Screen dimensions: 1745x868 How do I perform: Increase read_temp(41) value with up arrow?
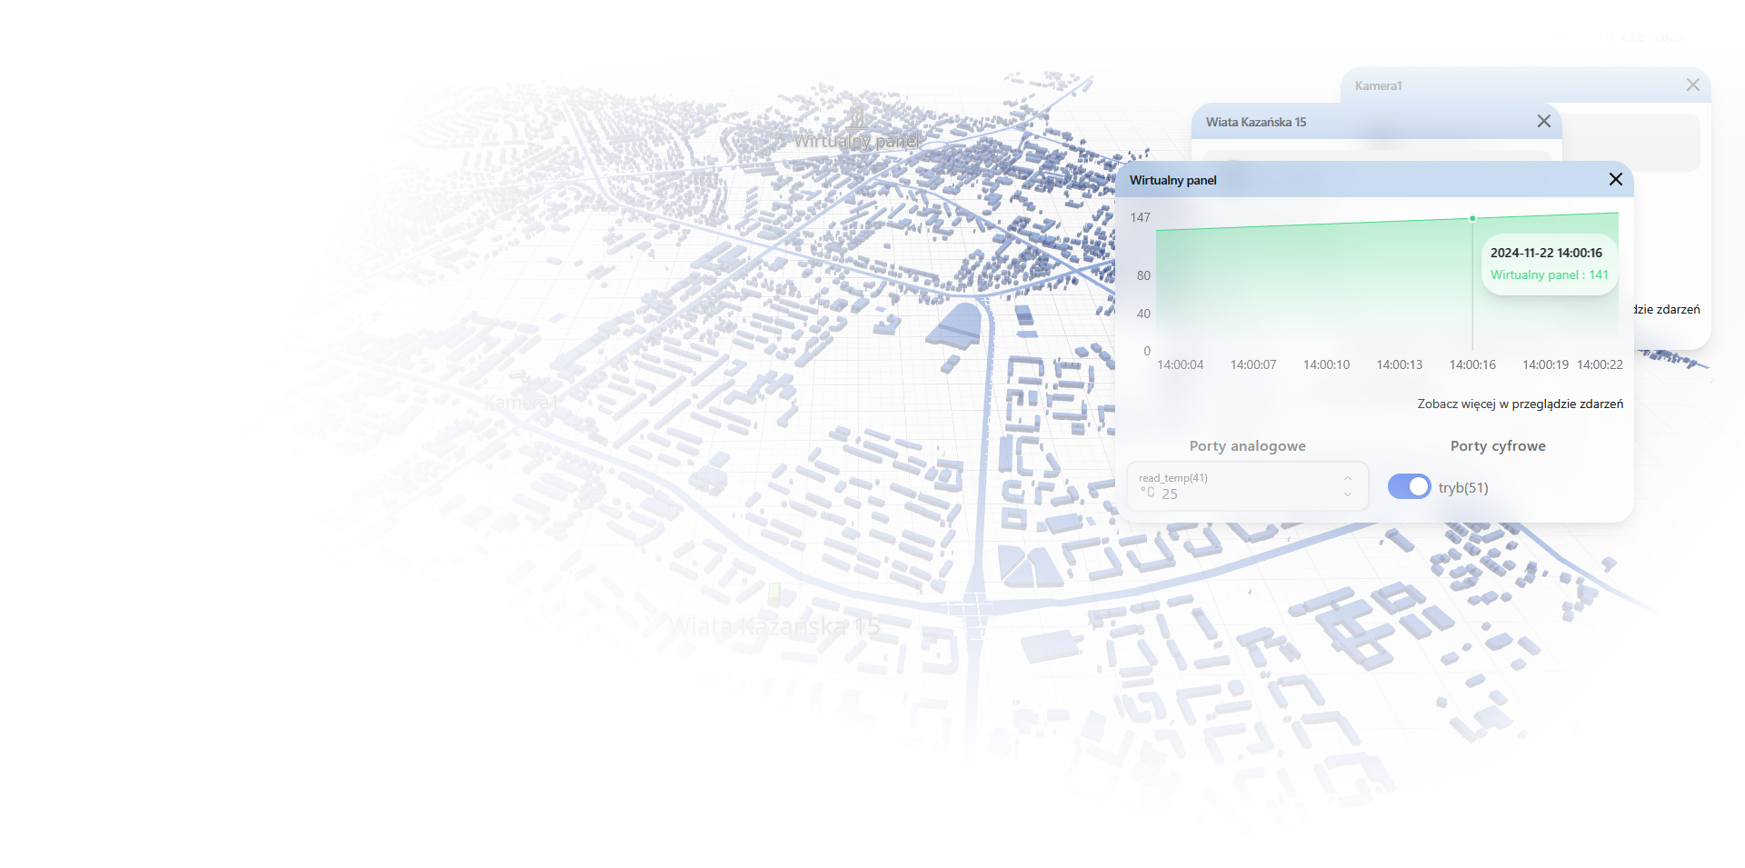click(x=1348, y=478)
